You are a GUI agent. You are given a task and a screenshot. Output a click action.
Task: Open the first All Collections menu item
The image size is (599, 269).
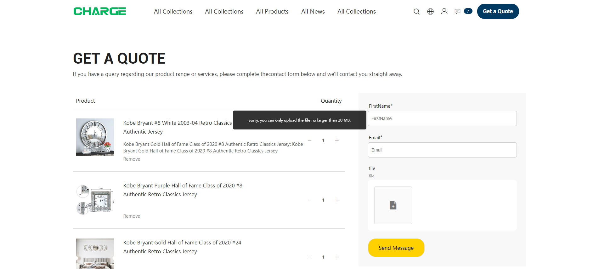173,11
